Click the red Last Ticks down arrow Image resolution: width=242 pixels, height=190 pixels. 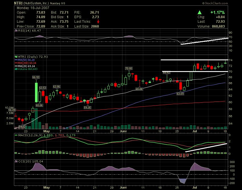(x=98, y=22)
